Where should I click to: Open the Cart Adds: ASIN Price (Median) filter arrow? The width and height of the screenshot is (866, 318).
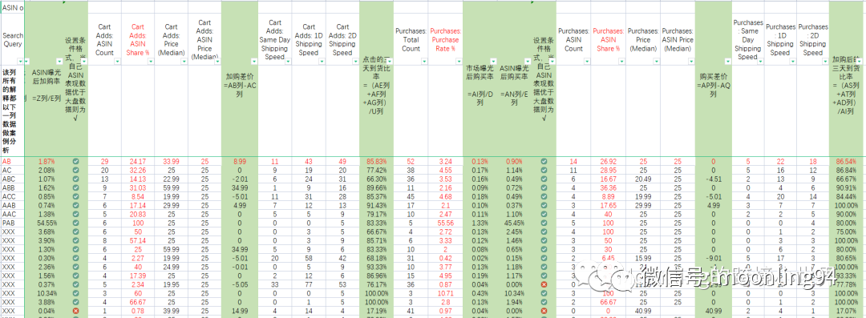(x=217, y=62)
